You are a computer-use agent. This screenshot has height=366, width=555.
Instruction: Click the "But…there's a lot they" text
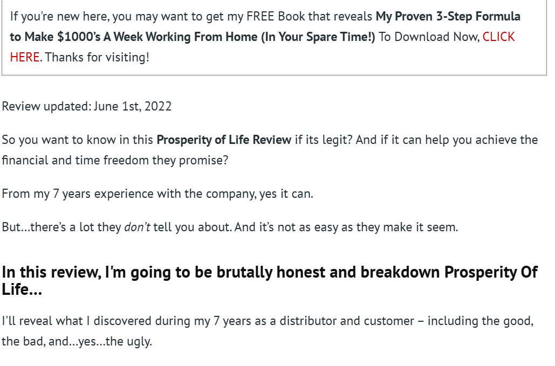point(61,227)
